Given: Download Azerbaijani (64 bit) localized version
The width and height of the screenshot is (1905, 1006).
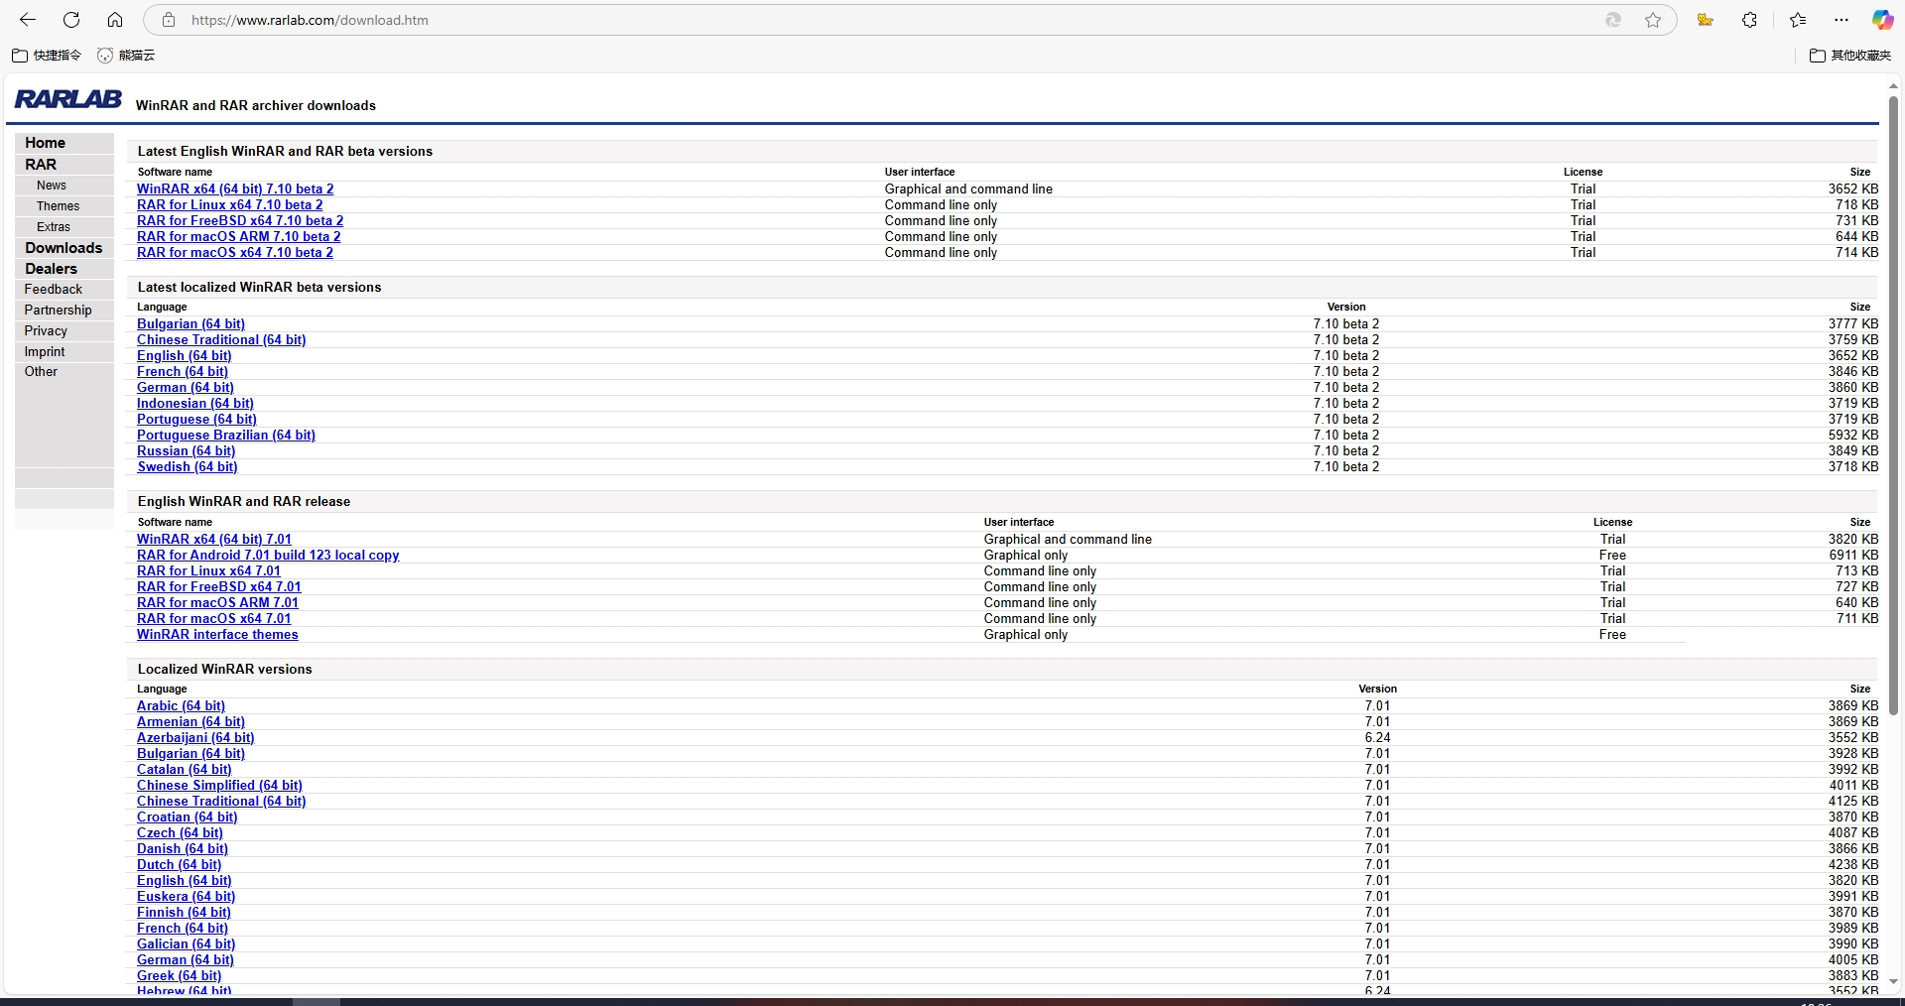Looking at the screenshot, I should [195, 738].
